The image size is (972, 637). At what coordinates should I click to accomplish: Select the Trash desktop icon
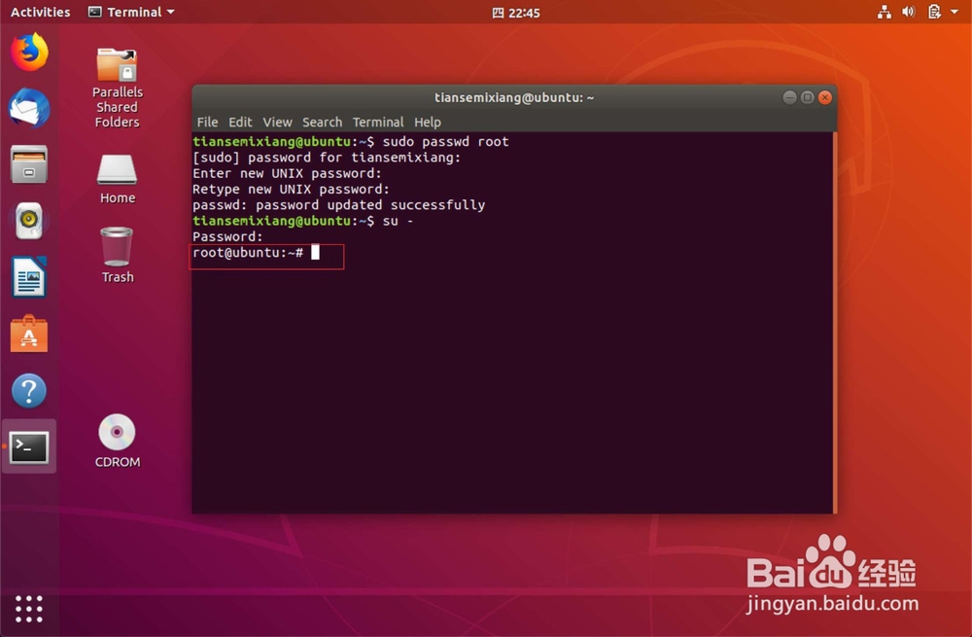pyautogui.click(x=118, y=255)
